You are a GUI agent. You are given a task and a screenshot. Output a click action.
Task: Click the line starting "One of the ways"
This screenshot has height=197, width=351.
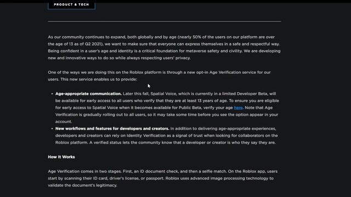coord(159,72)
